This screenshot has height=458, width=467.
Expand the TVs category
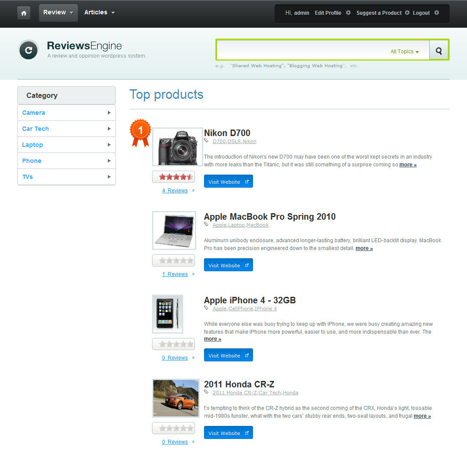109,177
